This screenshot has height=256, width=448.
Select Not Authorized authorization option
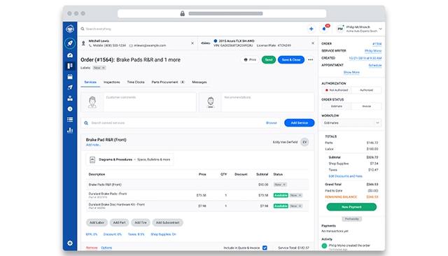click(x=337, y=90)
